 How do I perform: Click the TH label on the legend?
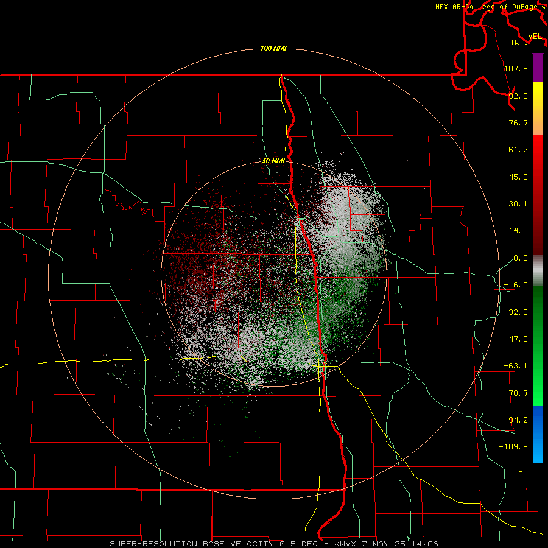pos(523,474)
